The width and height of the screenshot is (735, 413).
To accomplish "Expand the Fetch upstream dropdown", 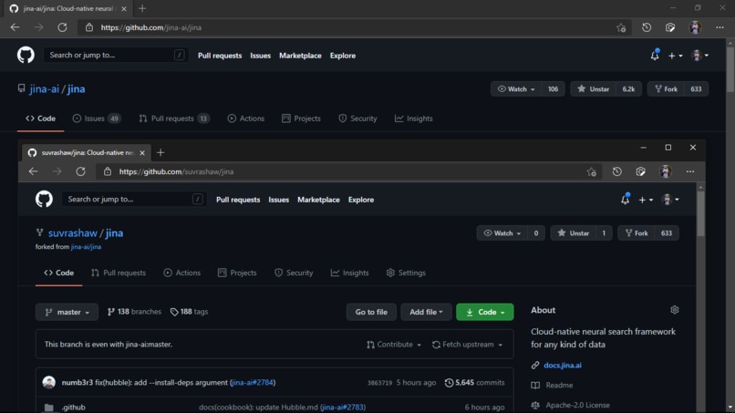I will [x=467, y=344].
